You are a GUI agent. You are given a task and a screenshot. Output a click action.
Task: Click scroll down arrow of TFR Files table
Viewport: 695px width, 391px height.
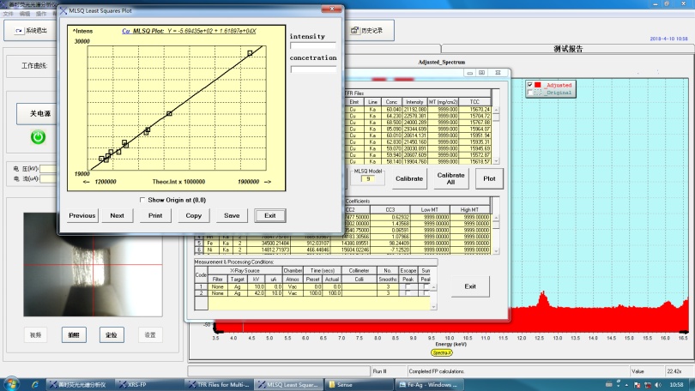[496, 161]
